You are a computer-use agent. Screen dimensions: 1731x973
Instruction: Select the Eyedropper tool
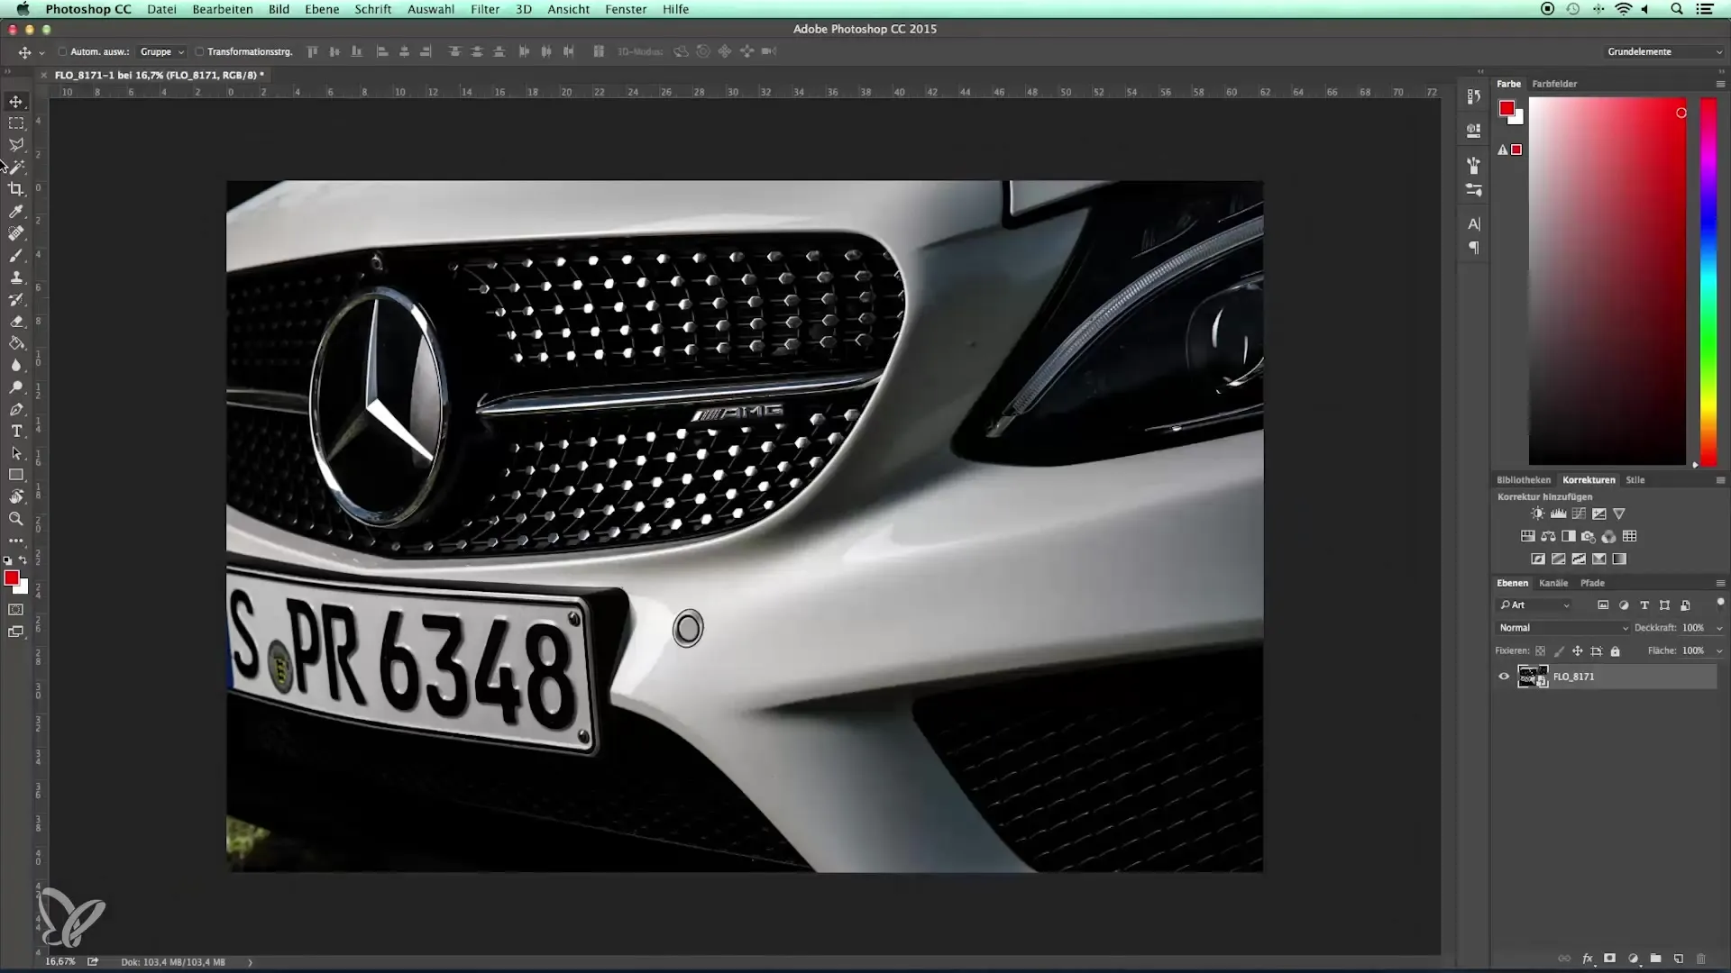point(16,212)
